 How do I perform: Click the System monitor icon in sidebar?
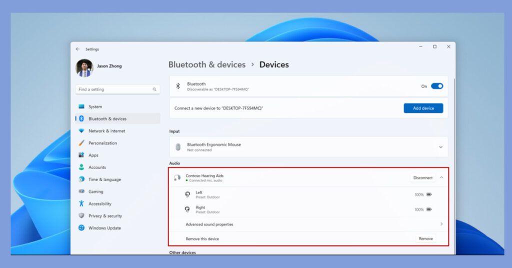[x=81, y=106]
